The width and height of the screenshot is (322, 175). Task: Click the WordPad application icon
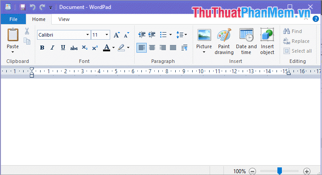point(8,7)
